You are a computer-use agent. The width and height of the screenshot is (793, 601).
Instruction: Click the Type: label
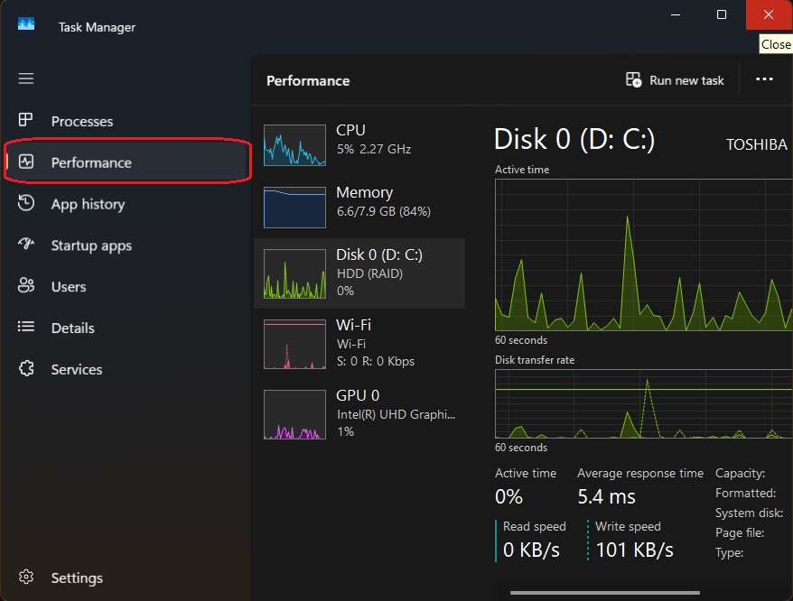(729, 552)
